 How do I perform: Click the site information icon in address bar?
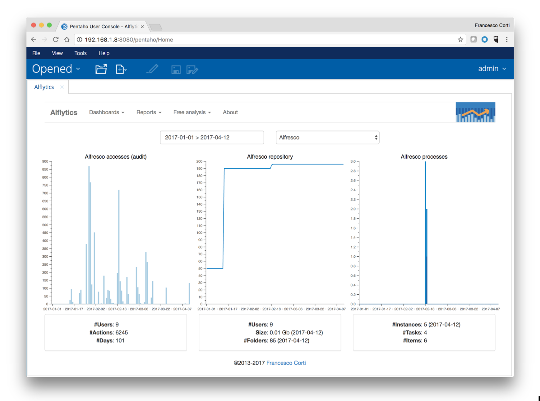79,39
